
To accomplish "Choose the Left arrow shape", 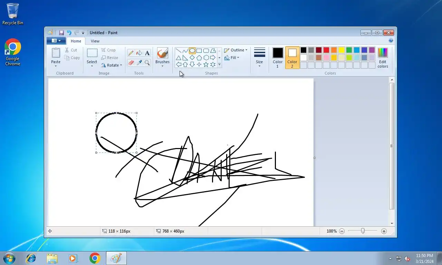I will pos(179,65).
